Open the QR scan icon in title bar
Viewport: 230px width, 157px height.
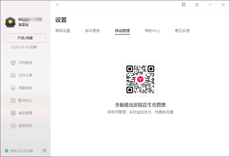[x=184, y=5]
